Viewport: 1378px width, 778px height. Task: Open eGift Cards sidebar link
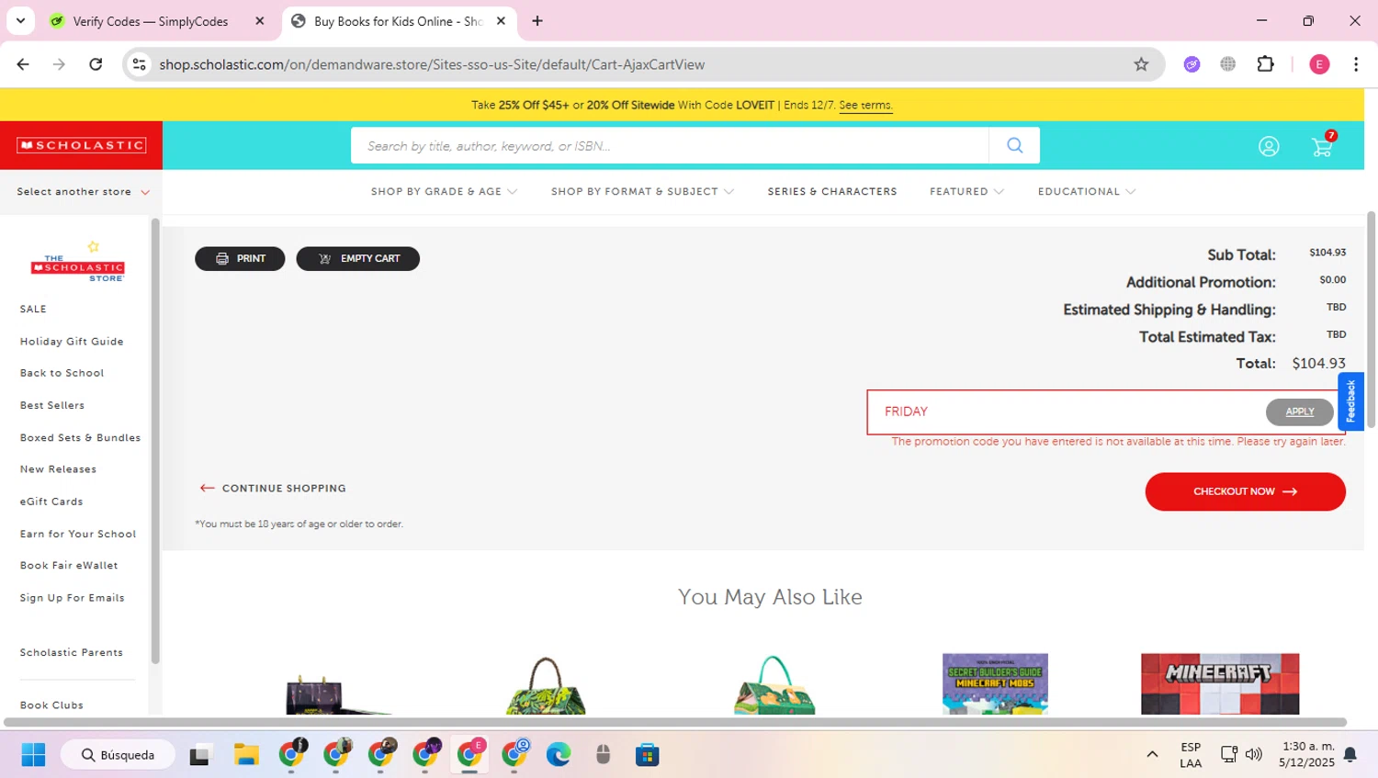click(x=51, y=502)
